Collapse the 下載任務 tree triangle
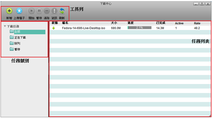The image size is (212, 118). tap(5, 26)
